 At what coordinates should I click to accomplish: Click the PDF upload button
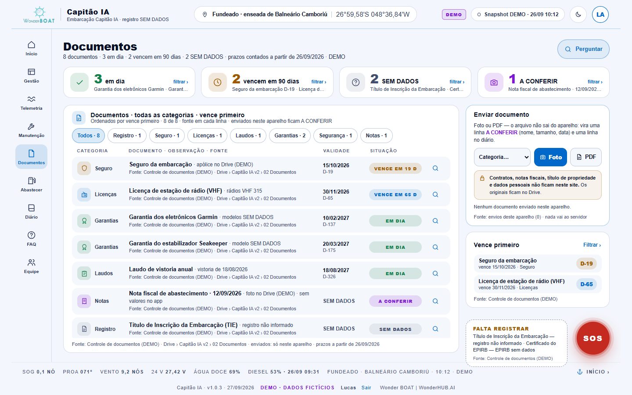(586, 157)
